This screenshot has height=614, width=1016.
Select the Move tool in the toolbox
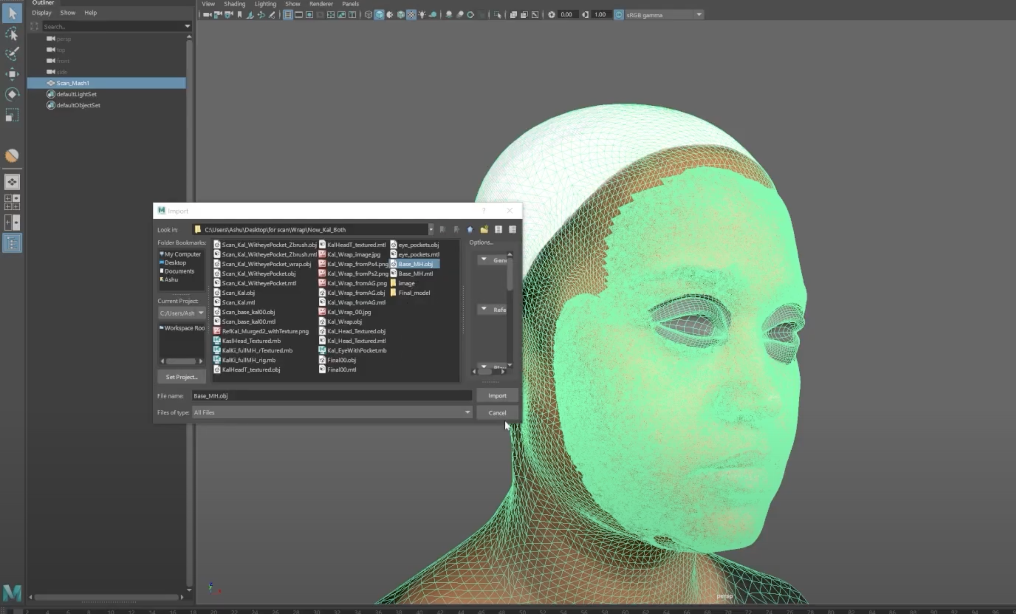pyautogui.click(x=12, y=74)
